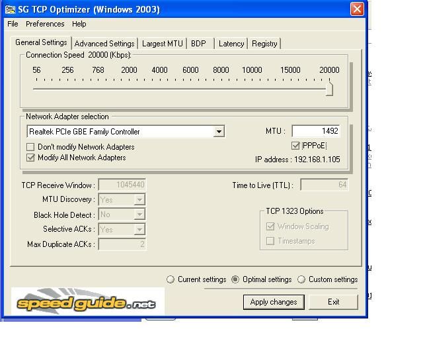Click the speedguide.net logo banner
Viewport: 423px width, 339px height.
click(88, 301)
